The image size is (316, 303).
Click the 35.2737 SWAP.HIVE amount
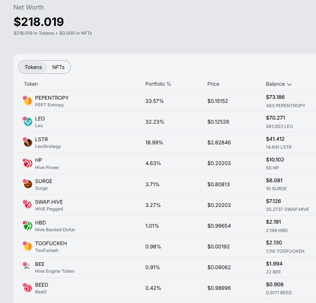[x=287, y=209]
